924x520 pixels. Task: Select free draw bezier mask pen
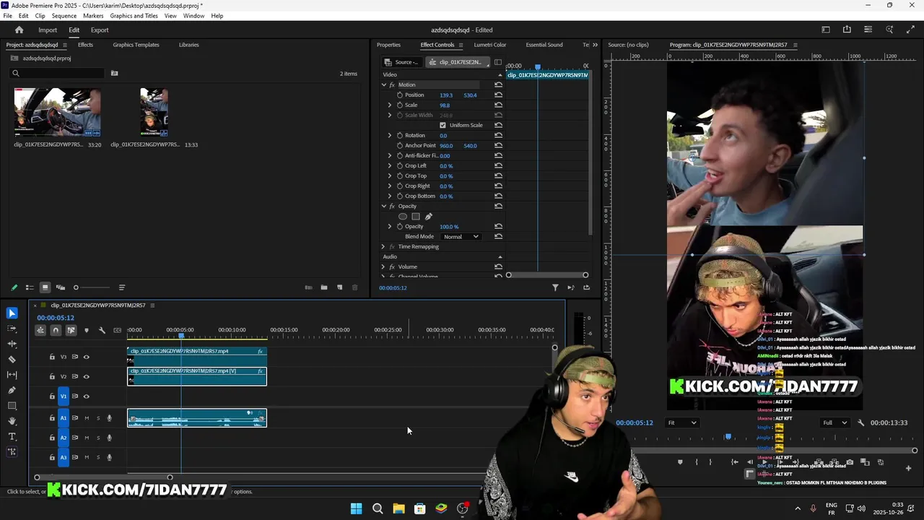[x=428, y=217]
